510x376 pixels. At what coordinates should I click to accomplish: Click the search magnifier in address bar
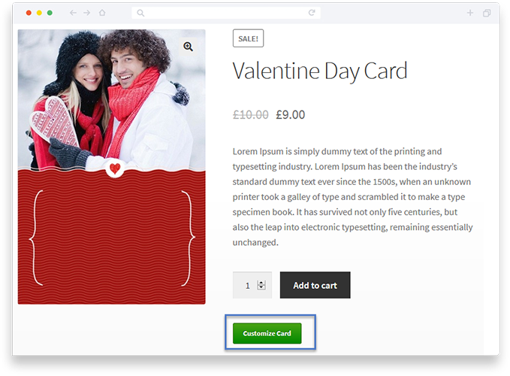pos(140,13)
